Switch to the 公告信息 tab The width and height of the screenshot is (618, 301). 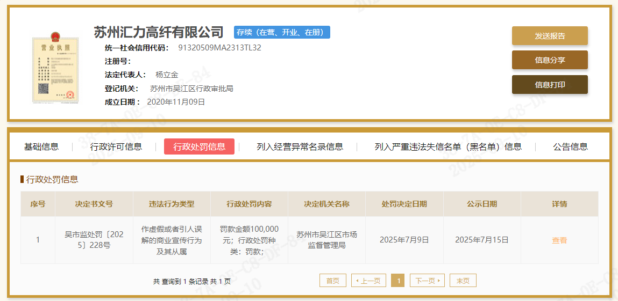click(570, 146)
